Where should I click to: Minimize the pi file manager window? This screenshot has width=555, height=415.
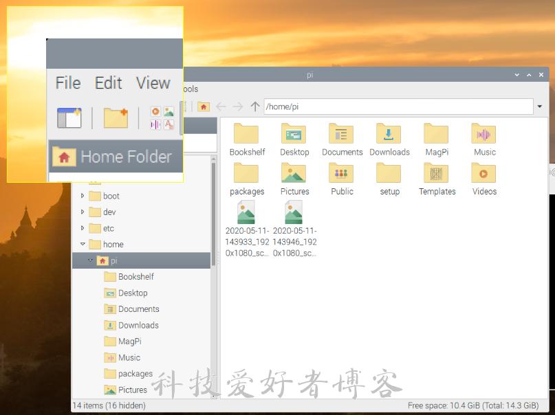(x=517, y=75)
